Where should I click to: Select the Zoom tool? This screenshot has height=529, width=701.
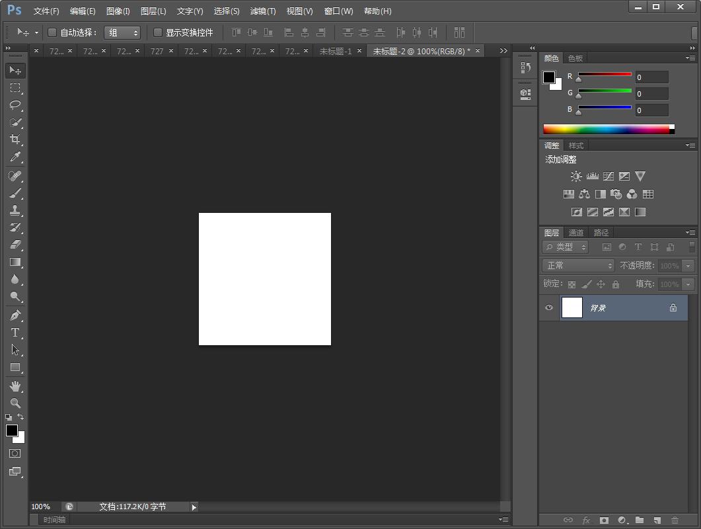(x=15, y=403)
